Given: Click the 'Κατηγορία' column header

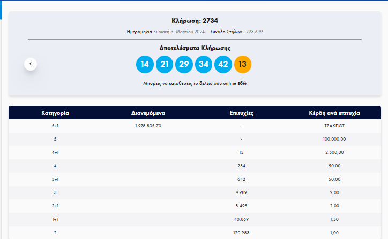Looking at the screenshot, I should [x=55, y=113].
